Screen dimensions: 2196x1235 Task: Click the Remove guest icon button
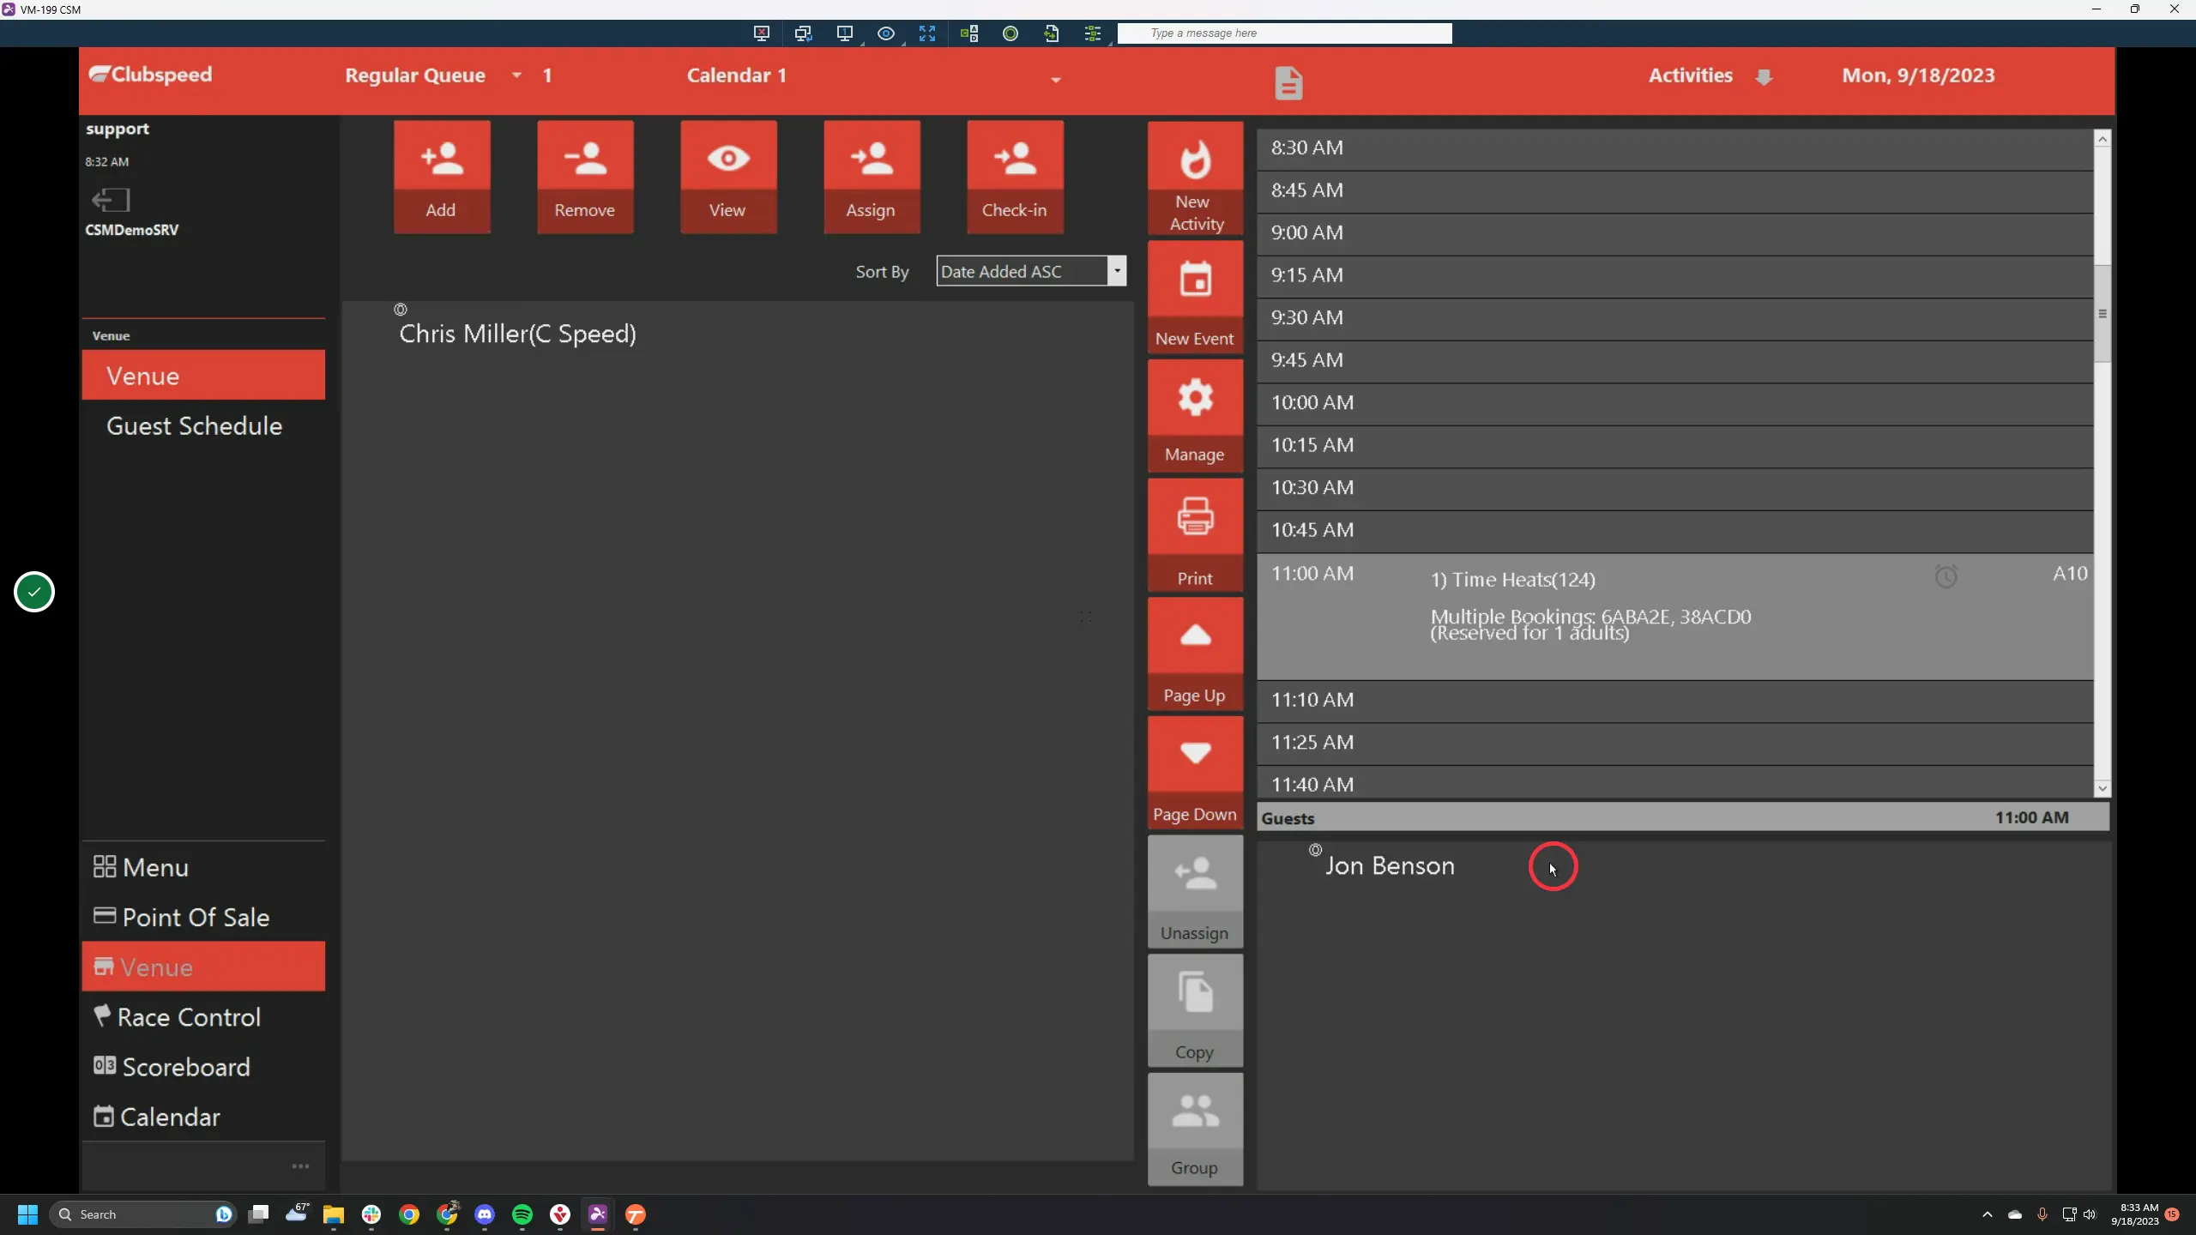tap(585, 177)
